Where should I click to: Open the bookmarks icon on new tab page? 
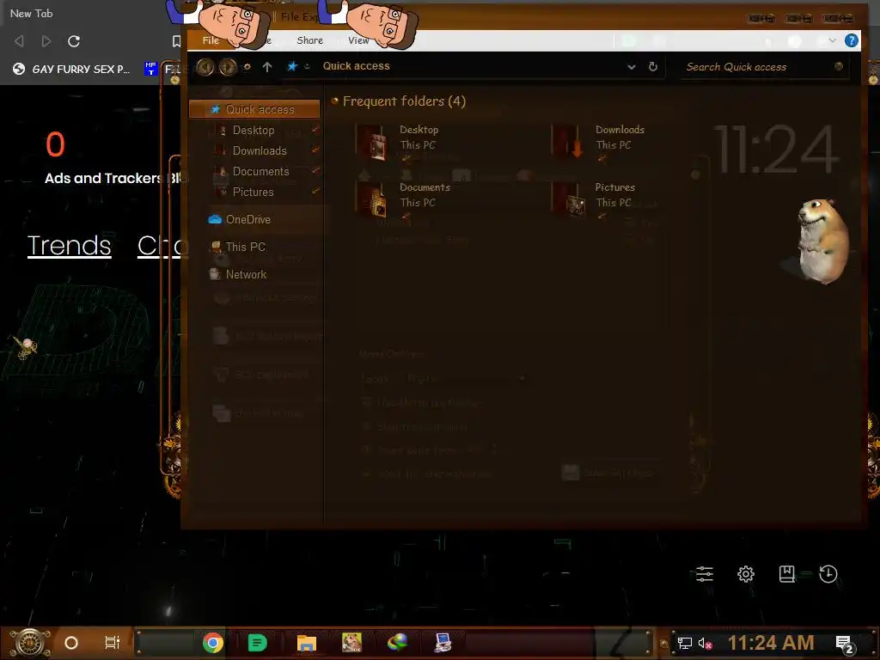tap(787, 573)
